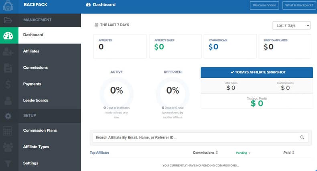The width and height of the screenshot is (317, 171).
Task: Click the Commissions $0 stat card
Action: pos(230,46)
